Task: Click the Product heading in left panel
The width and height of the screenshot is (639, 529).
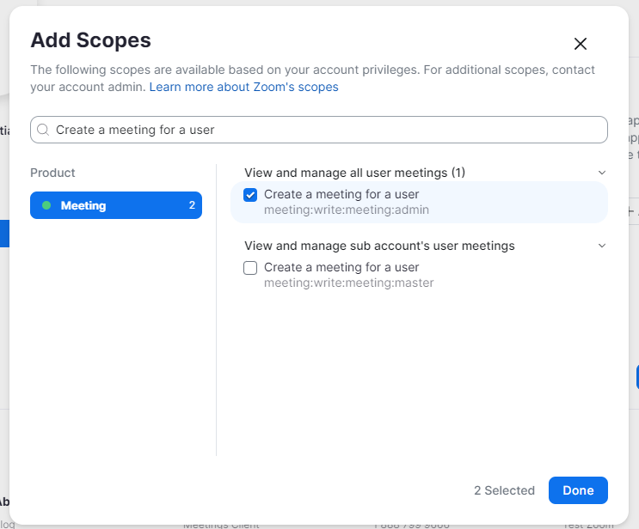Action: (x=52, y=173)
